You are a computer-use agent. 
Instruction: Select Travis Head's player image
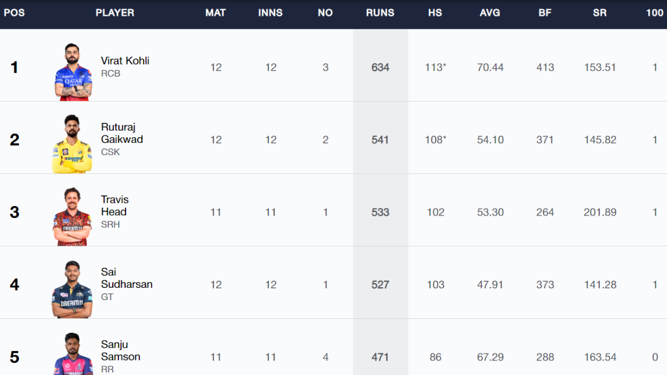coord(72,216)
